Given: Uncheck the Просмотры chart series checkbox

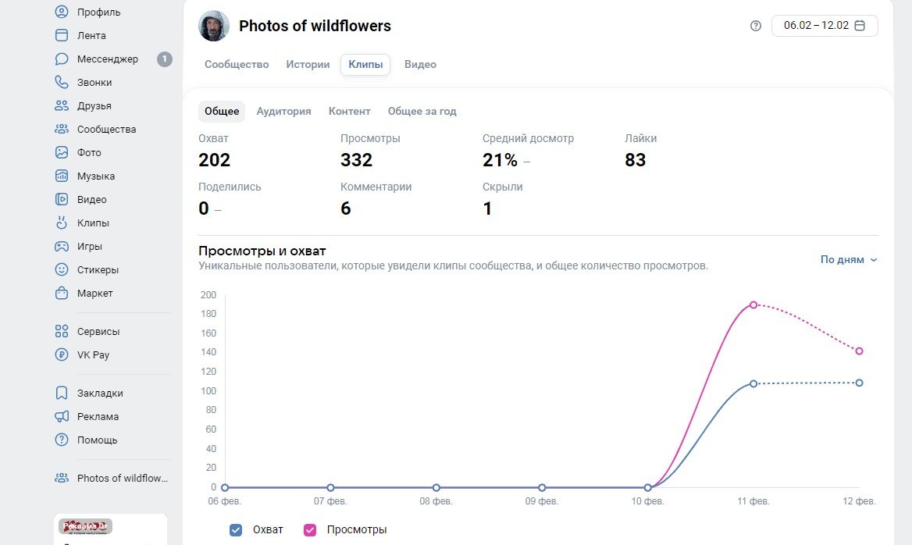Looking at the screenshot, I should pyautogui.click(x=310, y=530).
